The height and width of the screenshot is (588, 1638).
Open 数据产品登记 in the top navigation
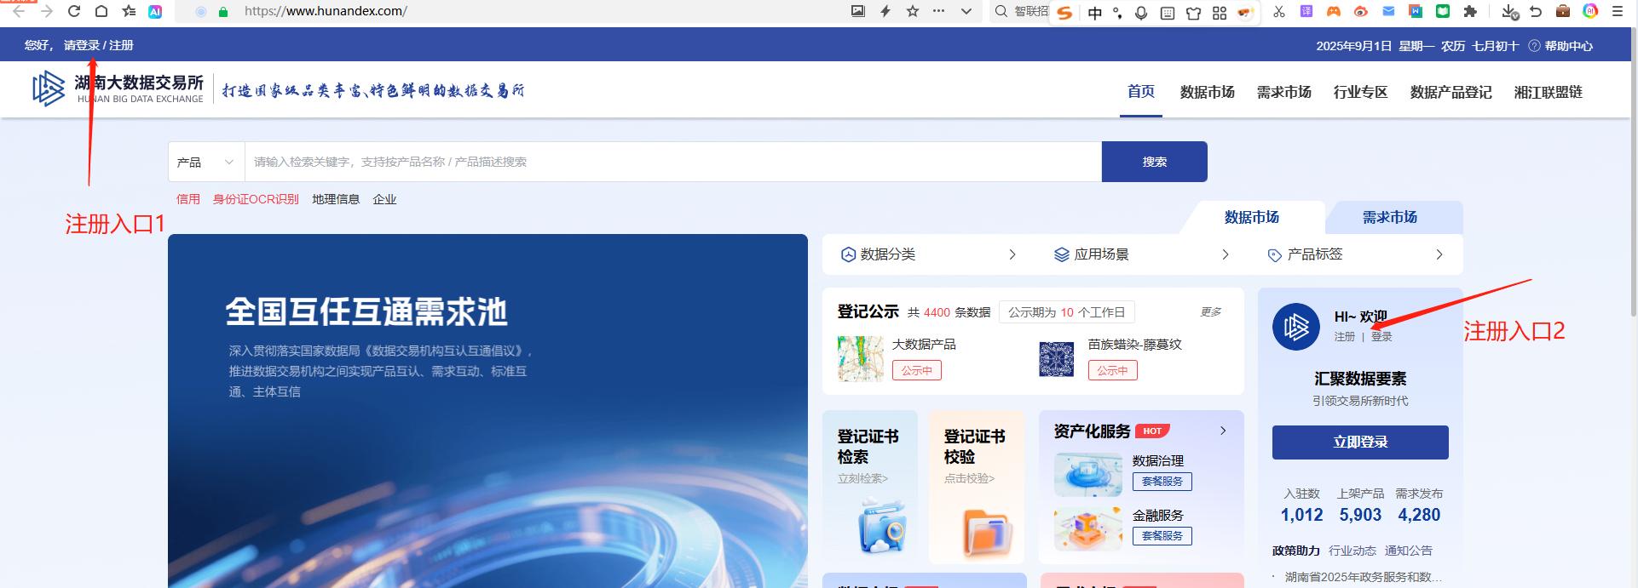click(1451, 92)
